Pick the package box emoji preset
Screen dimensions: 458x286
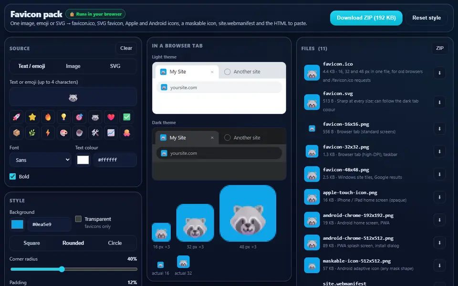pos(16,133)
